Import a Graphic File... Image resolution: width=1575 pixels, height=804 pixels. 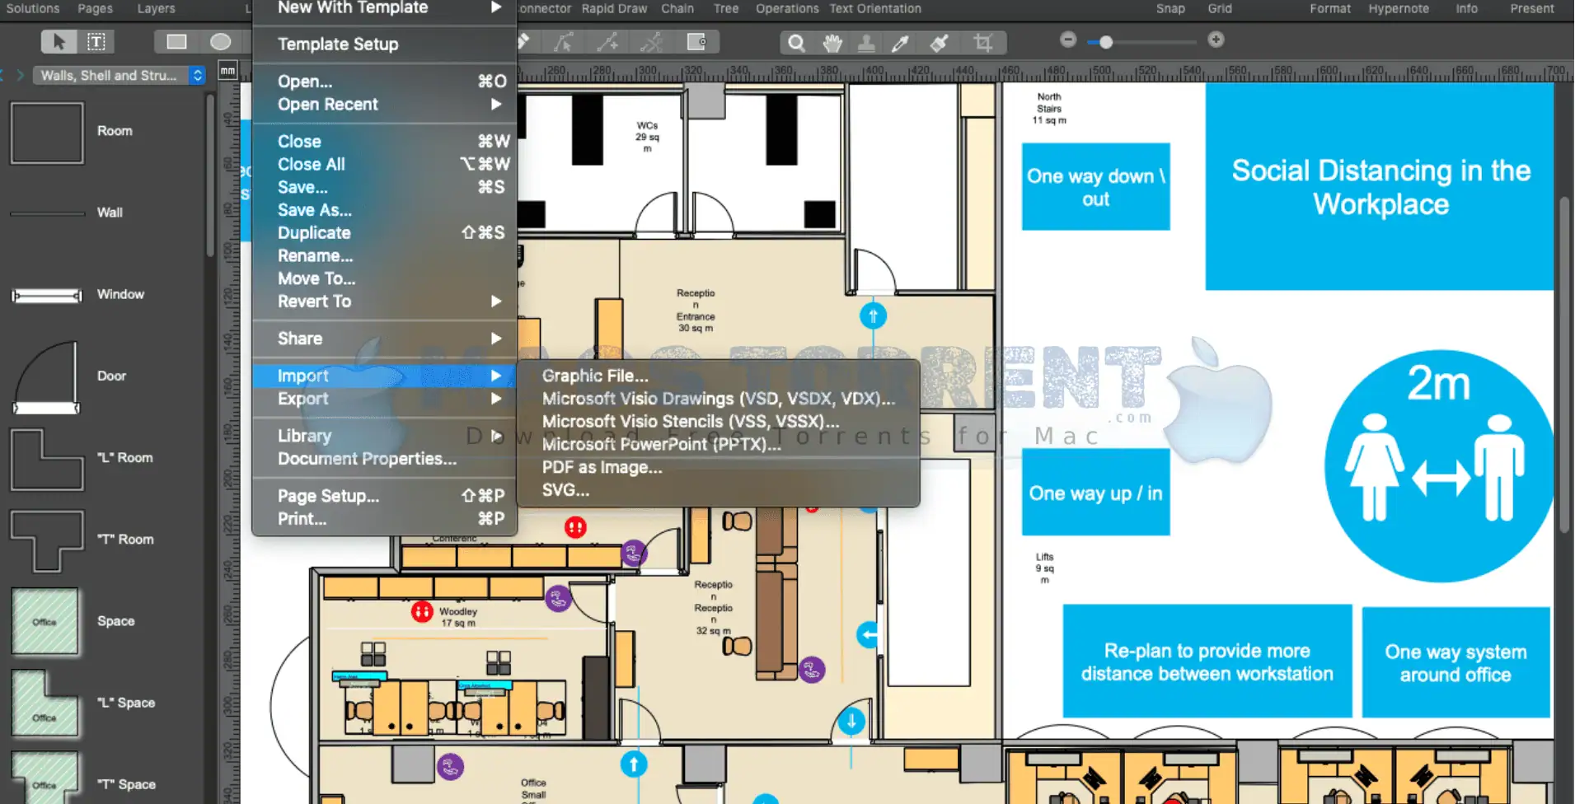pyautogui.click(x=718, y=376)
